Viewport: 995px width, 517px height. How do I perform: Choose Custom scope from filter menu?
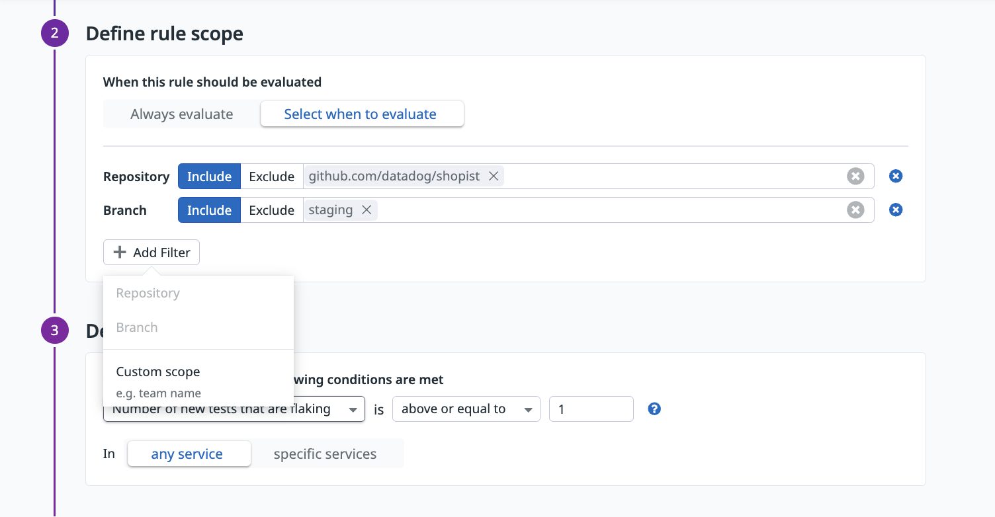(x=158, y=372)
